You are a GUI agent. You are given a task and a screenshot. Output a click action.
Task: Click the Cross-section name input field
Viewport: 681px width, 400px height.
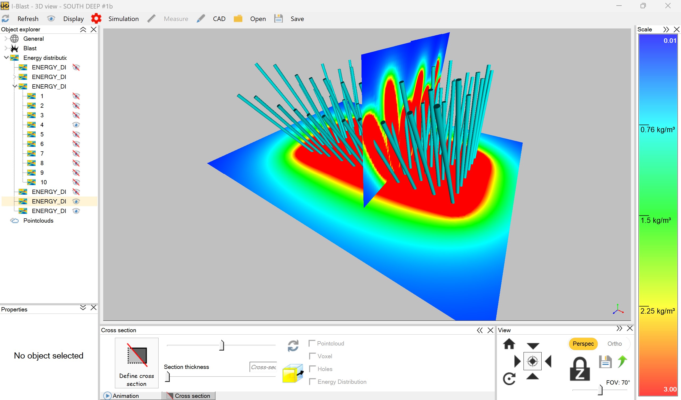point(263,367)
